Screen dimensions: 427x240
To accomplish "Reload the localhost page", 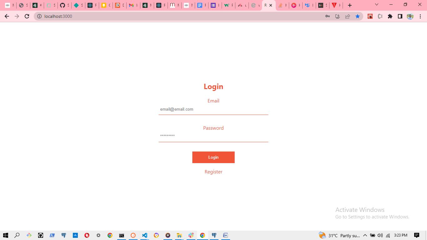I will click(x=27, y=16).
